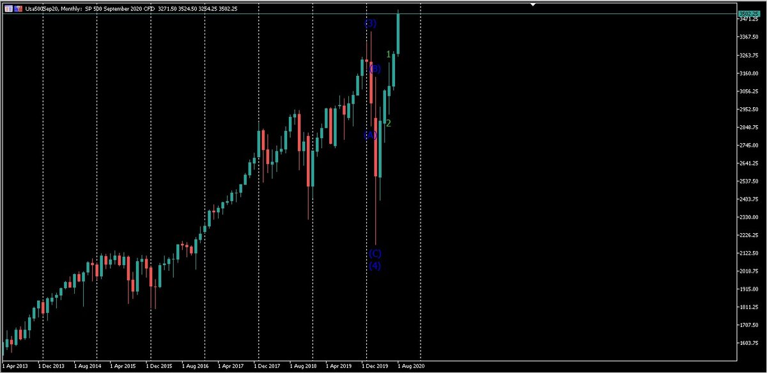Image resolution: width=767 pixels, height=373 pixels.
Task: Select the blue wave label (C)
Action: click(374, 254)
